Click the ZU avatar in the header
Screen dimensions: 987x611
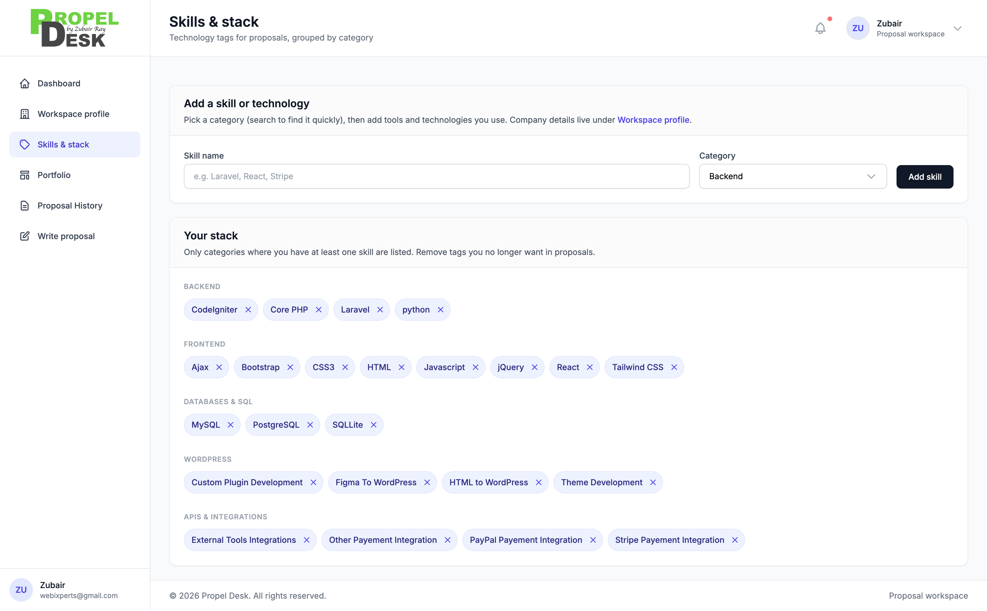(858, 28)
